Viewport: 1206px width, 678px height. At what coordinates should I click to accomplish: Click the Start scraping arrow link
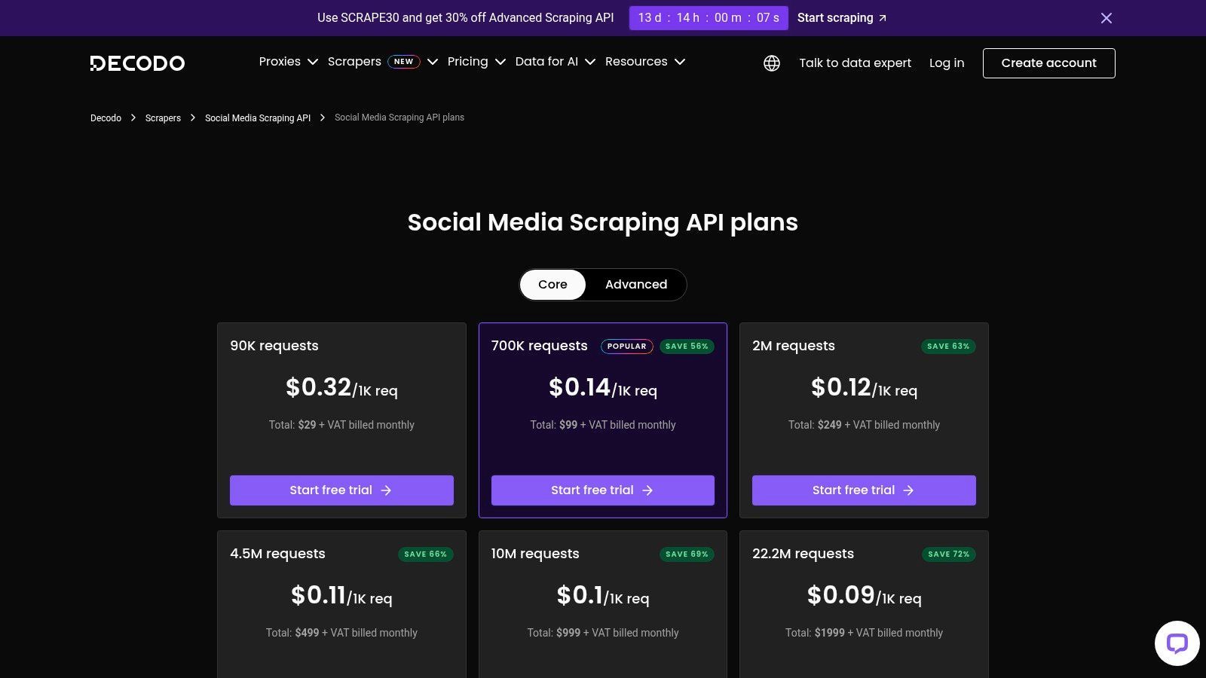tap(841, 17)
